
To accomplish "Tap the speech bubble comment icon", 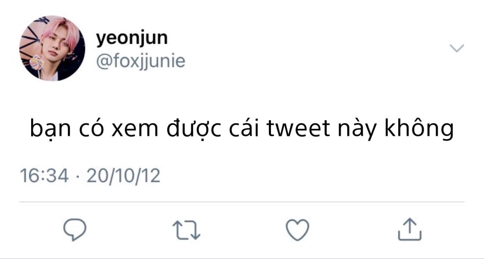I will tap(74, 229).
